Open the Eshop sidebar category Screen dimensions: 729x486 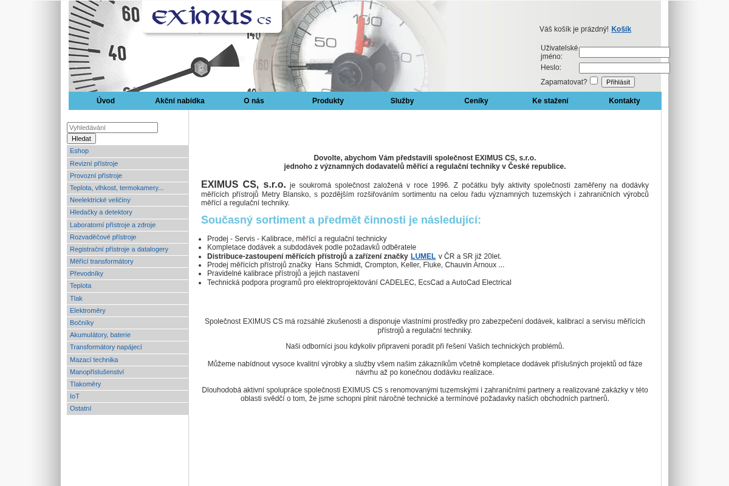pyautogui.click(x=128, y=151)
